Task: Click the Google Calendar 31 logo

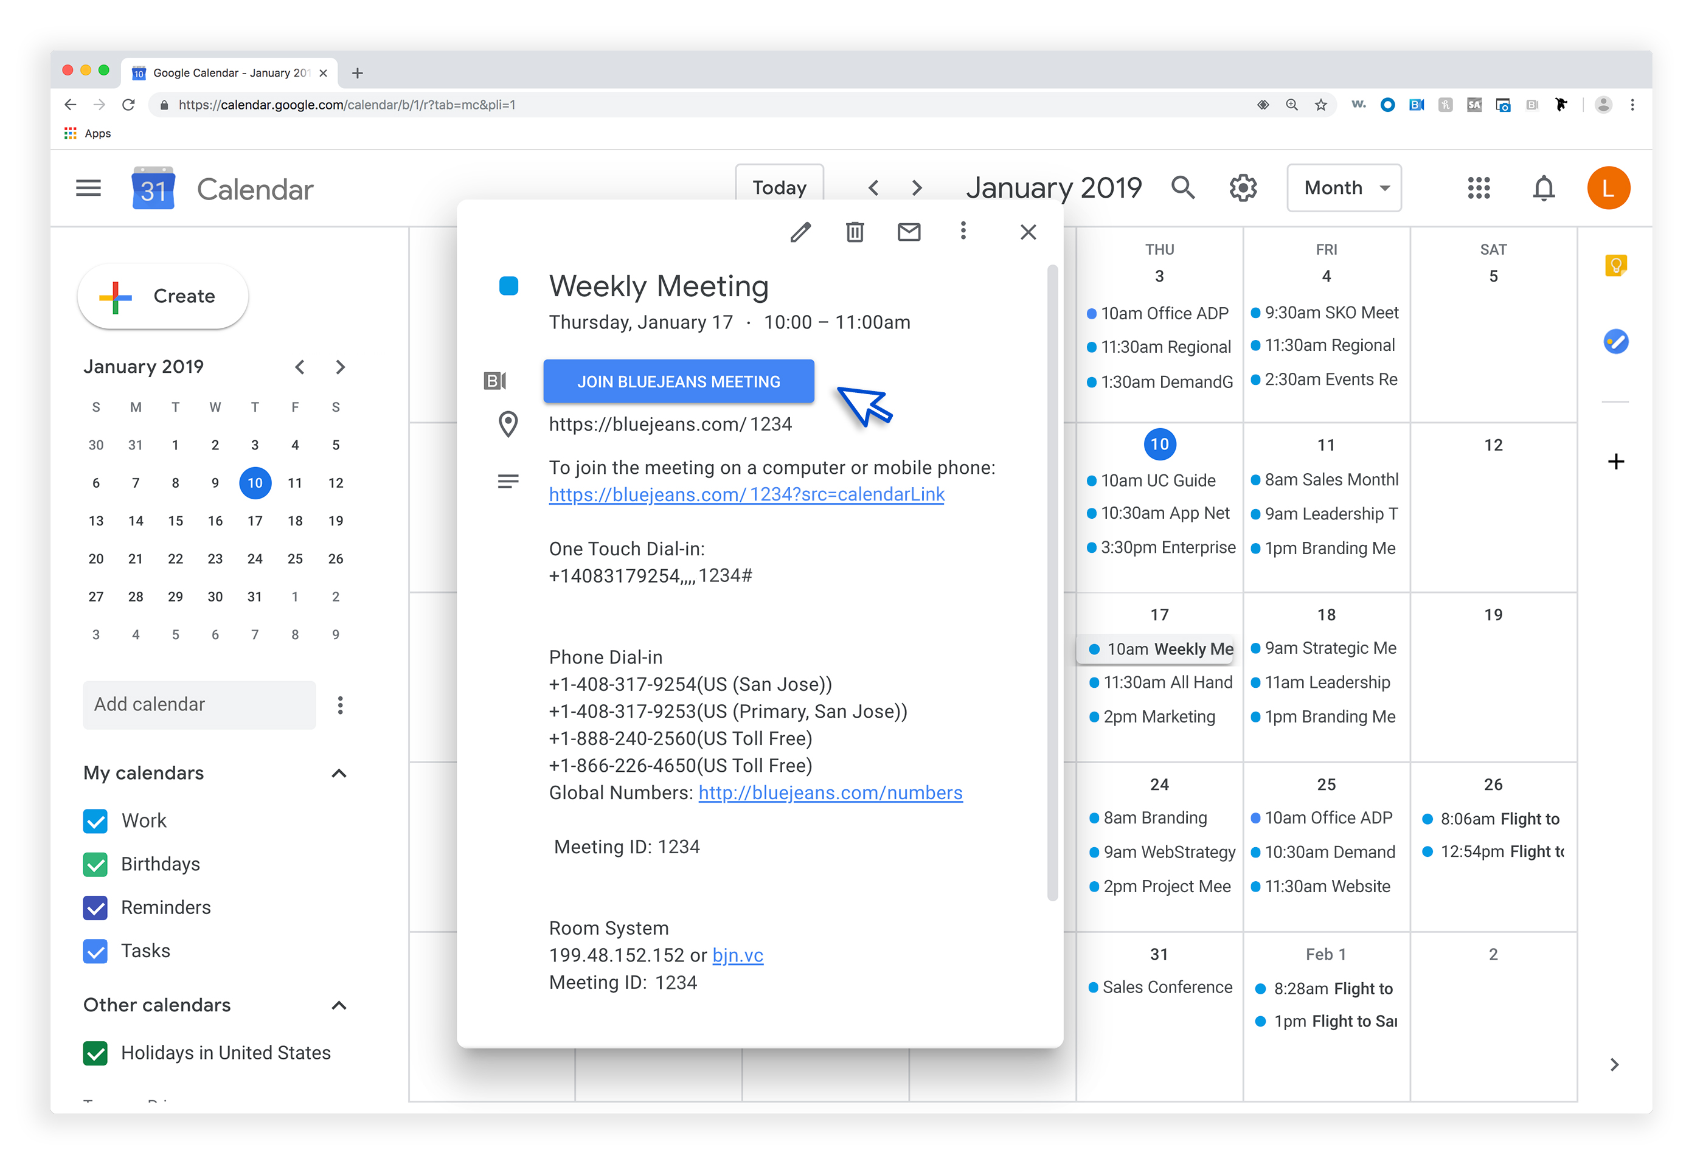Action: tap(153, 189)
